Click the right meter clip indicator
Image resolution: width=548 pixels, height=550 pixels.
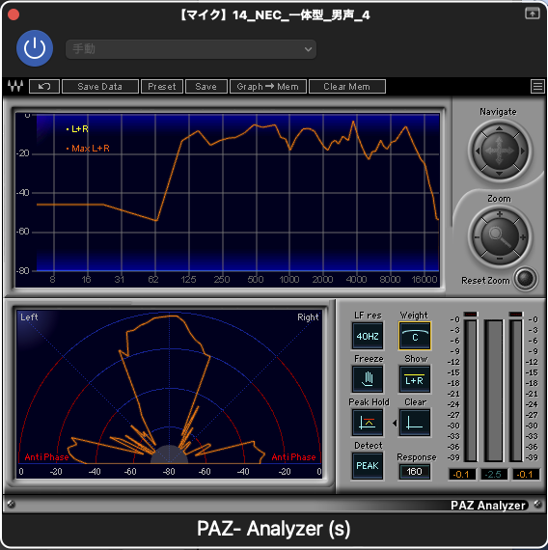click(x=516, y=314)
